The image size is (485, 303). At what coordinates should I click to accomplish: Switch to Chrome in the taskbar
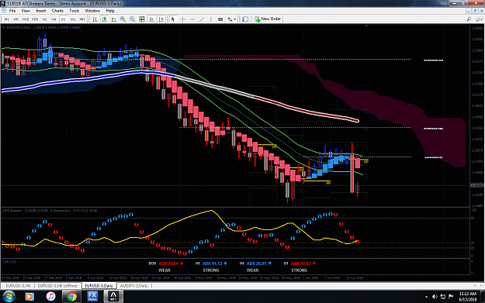71,297
